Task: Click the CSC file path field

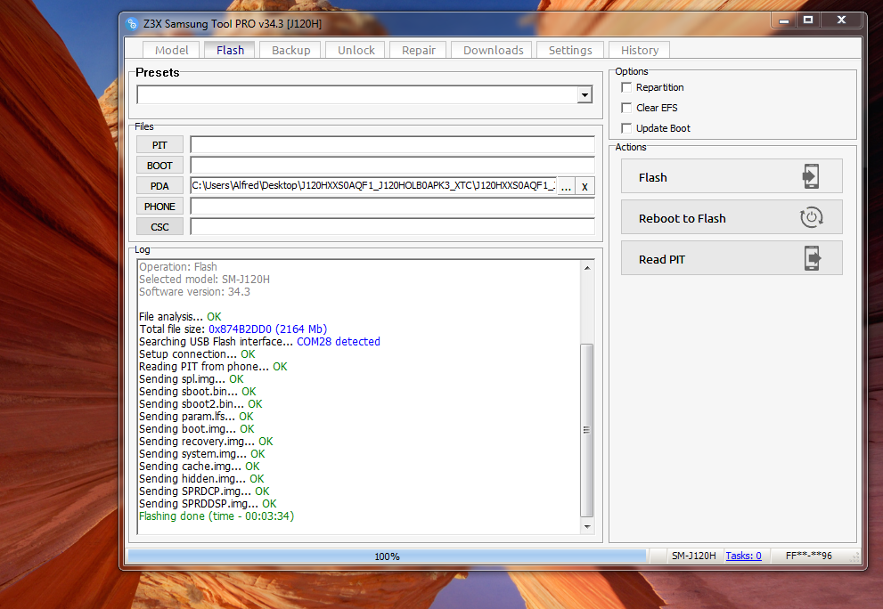Action: [392, 227]
